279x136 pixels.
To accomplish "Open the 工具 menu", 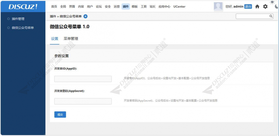I will [x=143, y=6].
